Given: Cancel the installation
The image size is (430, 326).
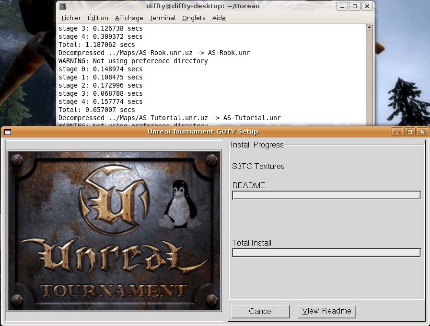Looking at the screenshot, I should (261, 311).
